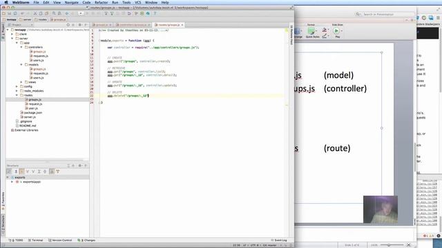Image resolution: width=442 pixels, height=248 pixels.
Task: Open the Terminal tool window
Action: 35,240
